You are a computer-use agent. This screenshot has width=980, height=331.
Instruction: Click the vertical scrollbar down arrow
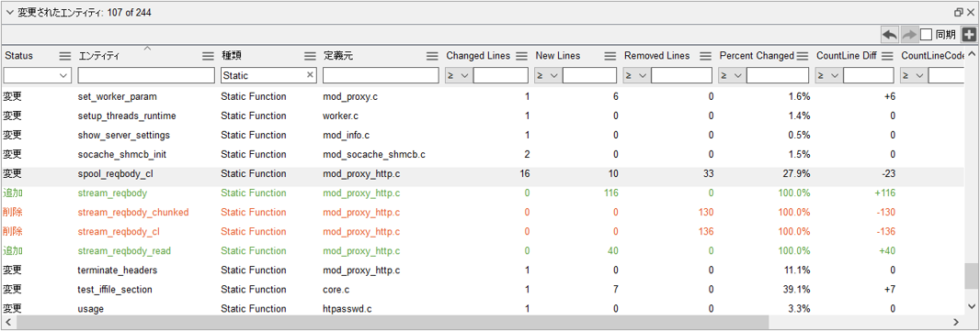971,306
